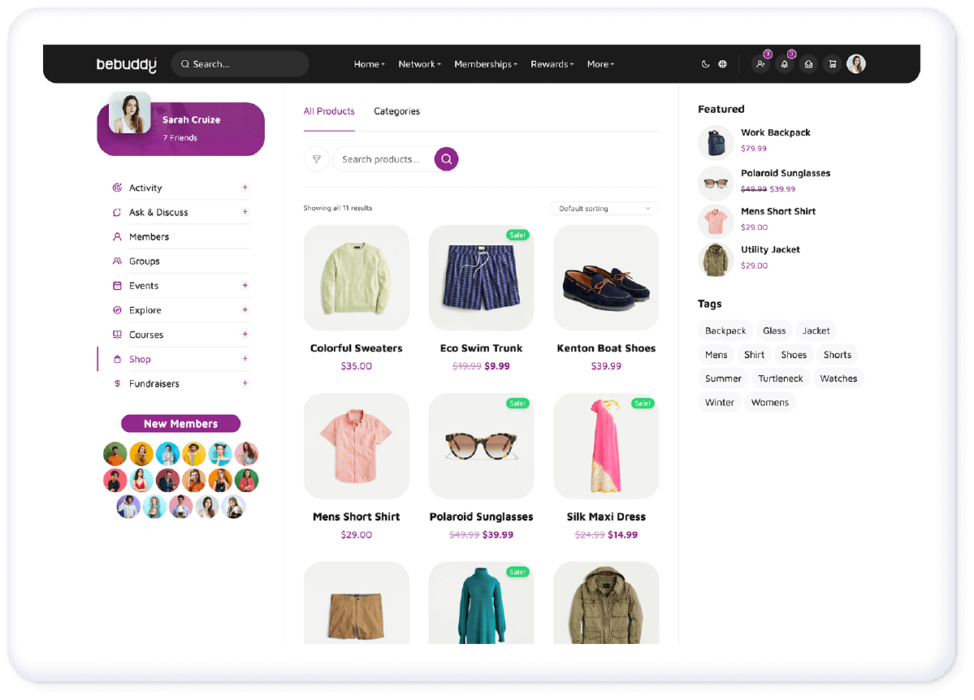This screenshot has height=700, width=974.
Task: Switch to the Categories tab
Action: pyautogui.click(x=396, y=111)
